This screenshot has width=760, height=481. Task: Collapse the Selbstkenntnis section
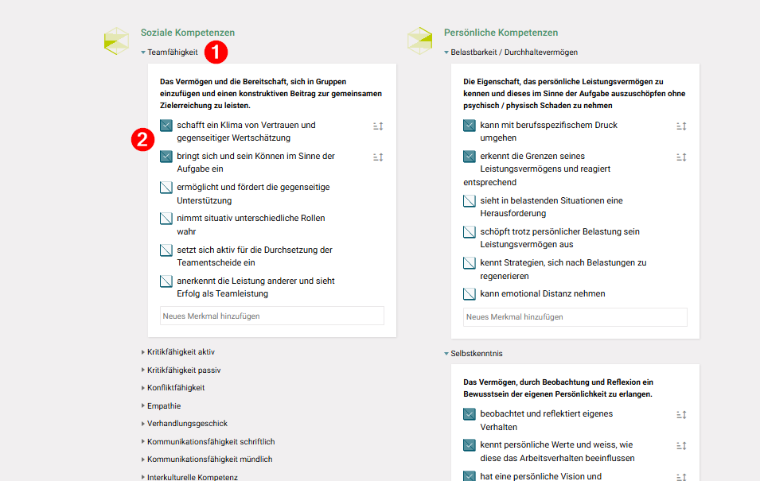point(473,354)
